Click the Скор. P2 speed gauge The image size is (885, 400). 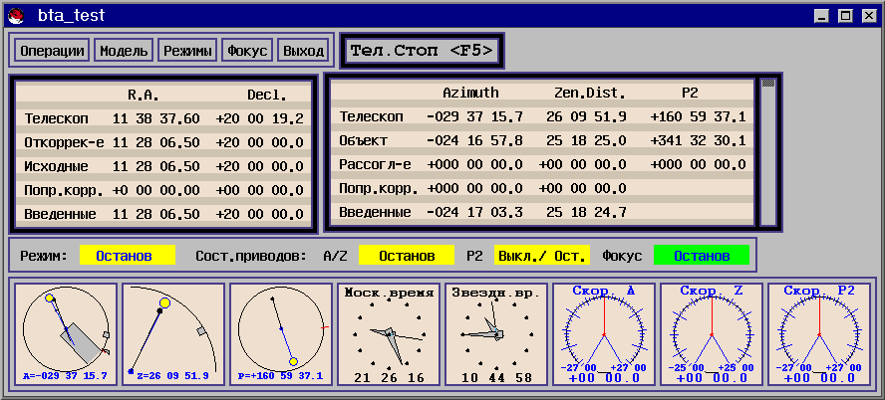817,333
